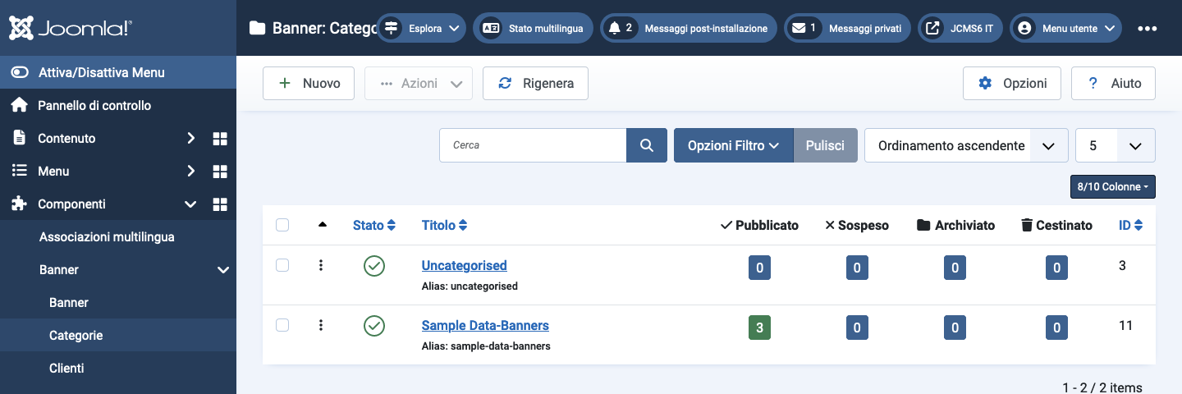Click the published status icon of Sample Data-Banners
1182x394 pixels.
tap(374, 326)
